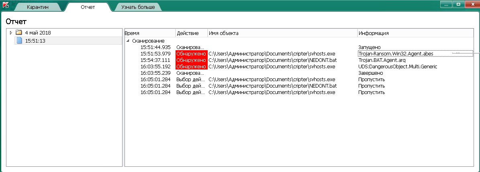Click svhosts.exe path in 16:03:55.192 row

tap(272, 66)
